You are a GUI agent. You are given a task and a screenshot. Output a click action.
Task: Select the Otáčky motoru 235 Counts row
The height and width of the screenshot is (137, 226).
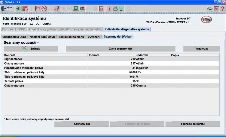[112, 86]
